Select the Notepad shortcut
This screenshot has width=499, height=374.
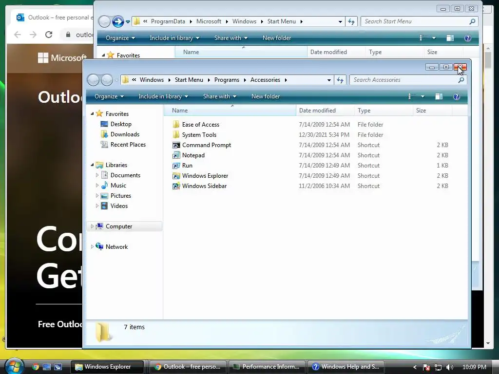(x=193, y=155)
